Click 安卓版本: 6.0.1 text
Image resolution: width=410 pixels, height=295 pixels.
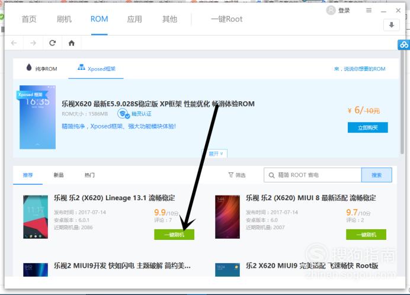pos(72,220)
